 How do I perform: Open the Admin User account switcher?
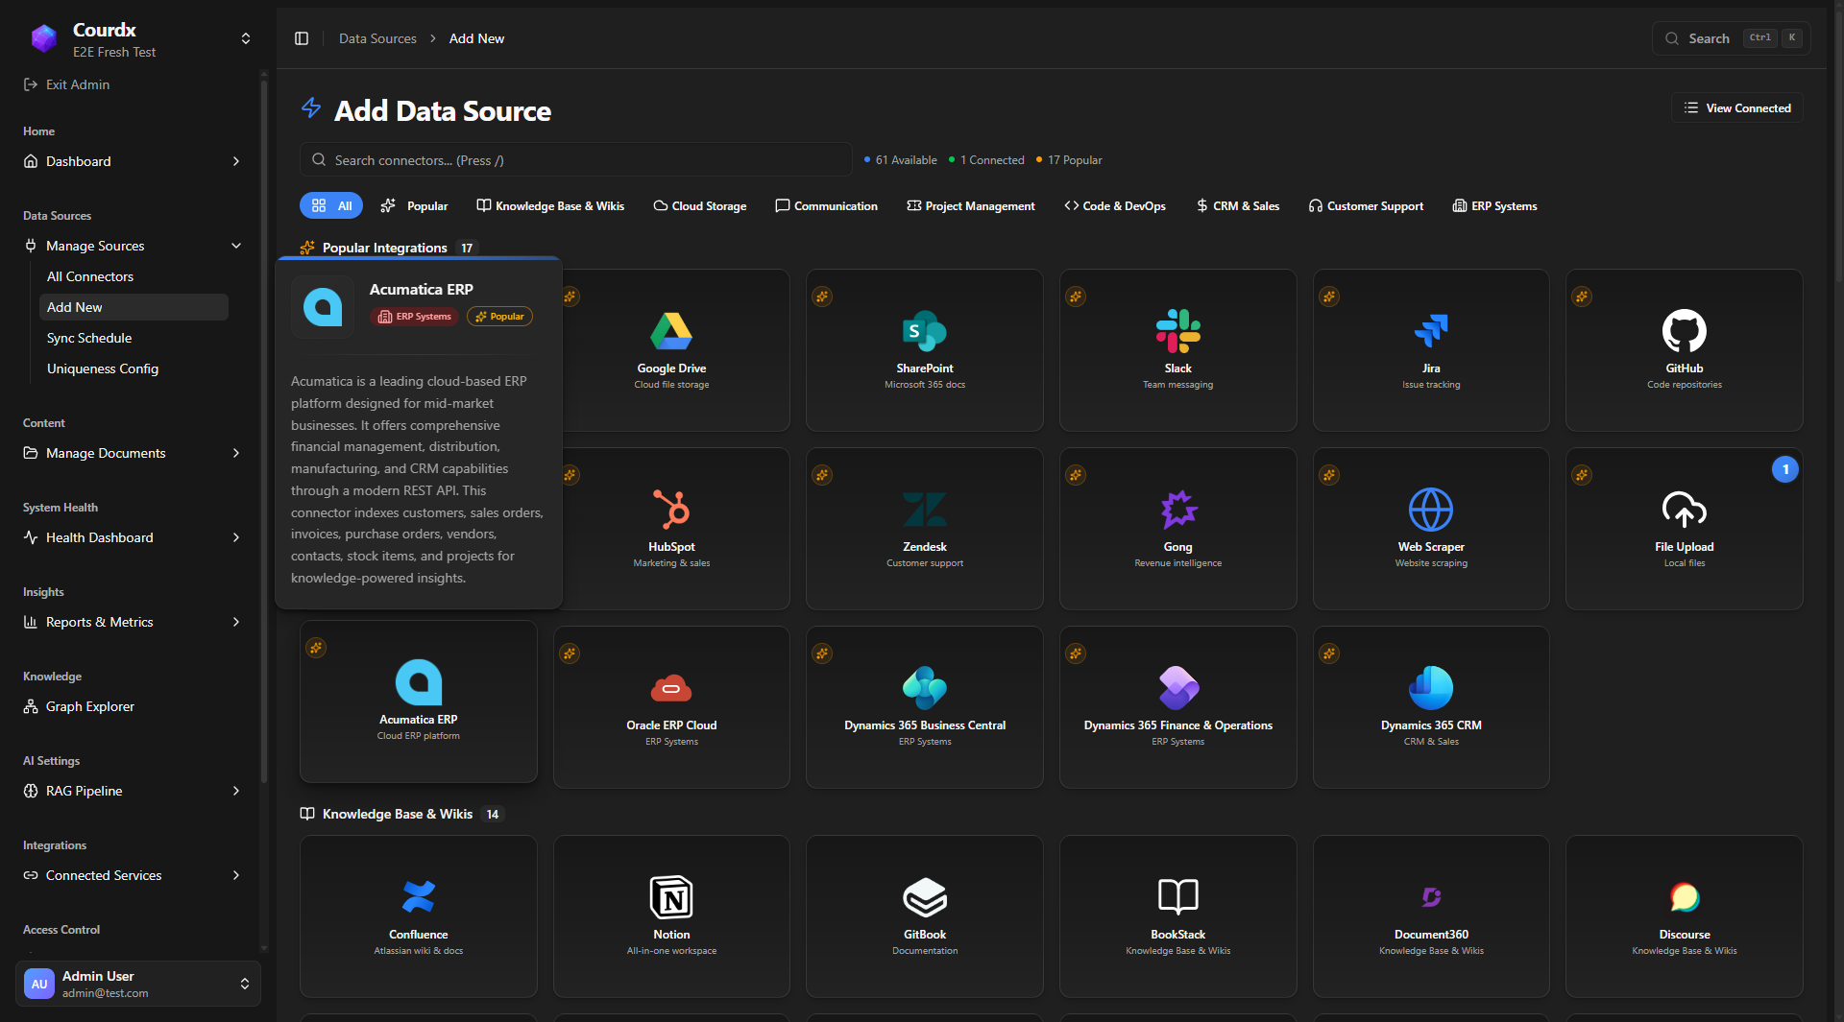coord(137,984)
